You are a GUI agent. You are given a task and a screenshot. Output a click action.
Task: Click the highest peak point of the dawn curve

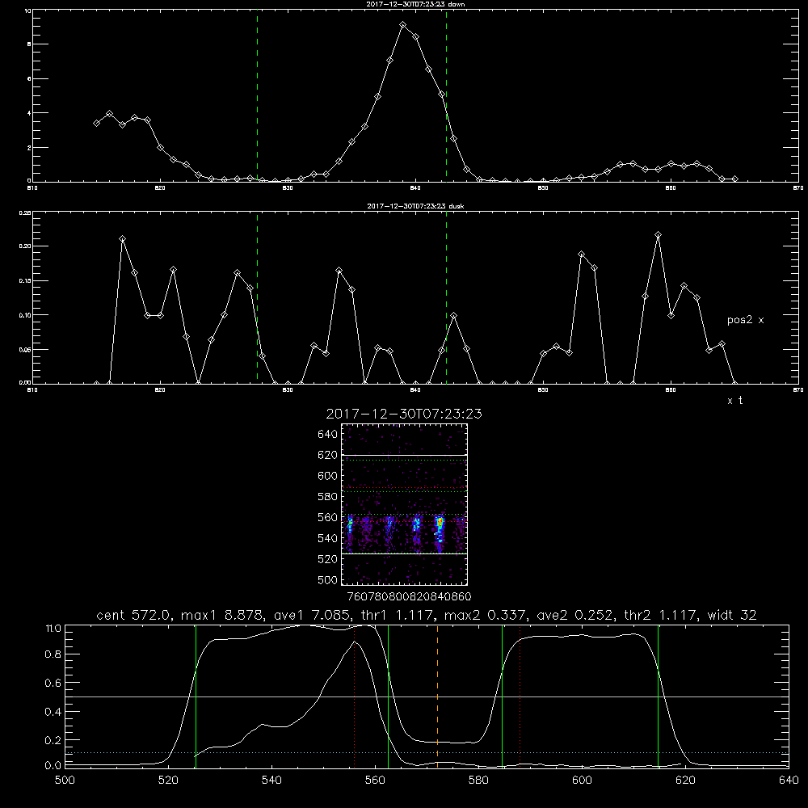pos(403,25)
